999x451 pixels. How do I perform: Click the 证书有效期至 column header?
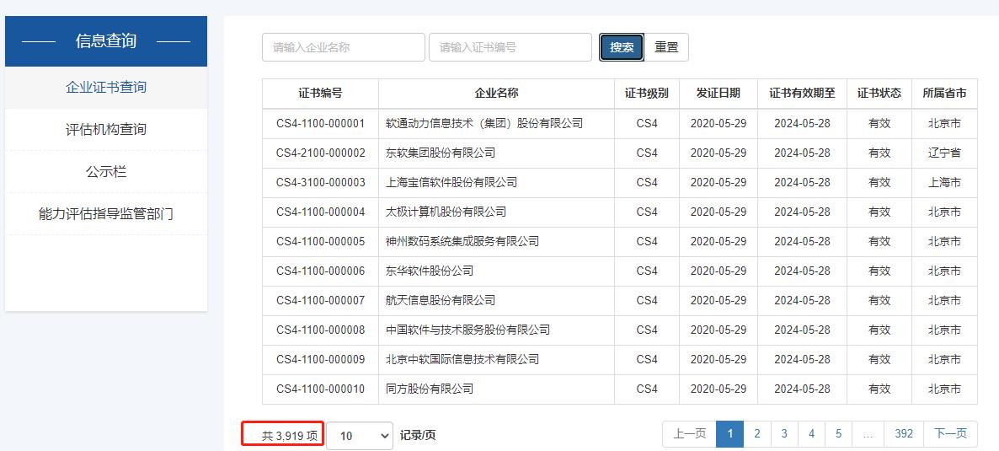point(802,93)
